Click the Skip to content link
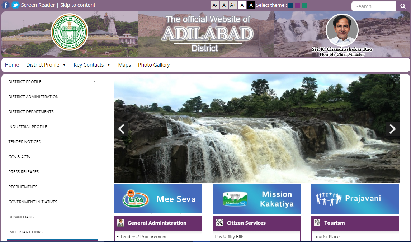Viewport: 411px width, 242px height. click(x=77, y=5)
